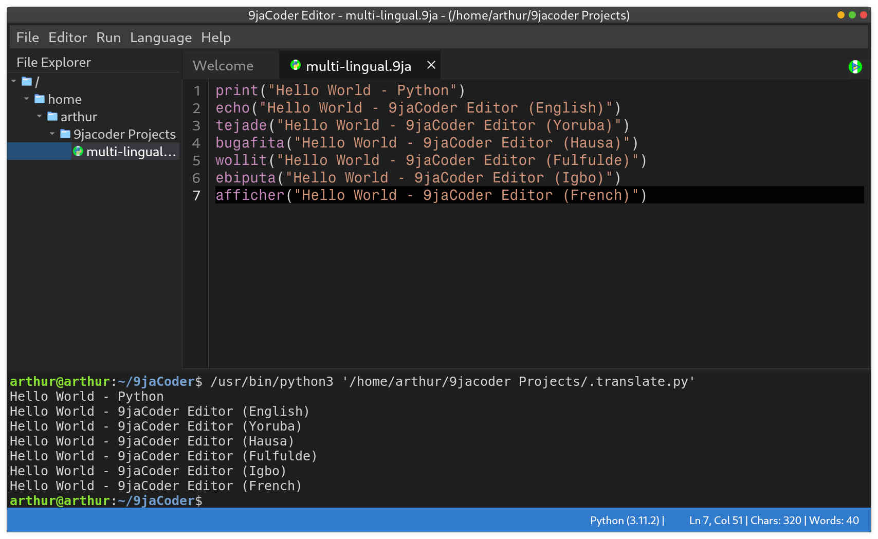Click the 9jaCoder logo above the editor area
Viewport: 878px width, 539px height.
point(855,66)
